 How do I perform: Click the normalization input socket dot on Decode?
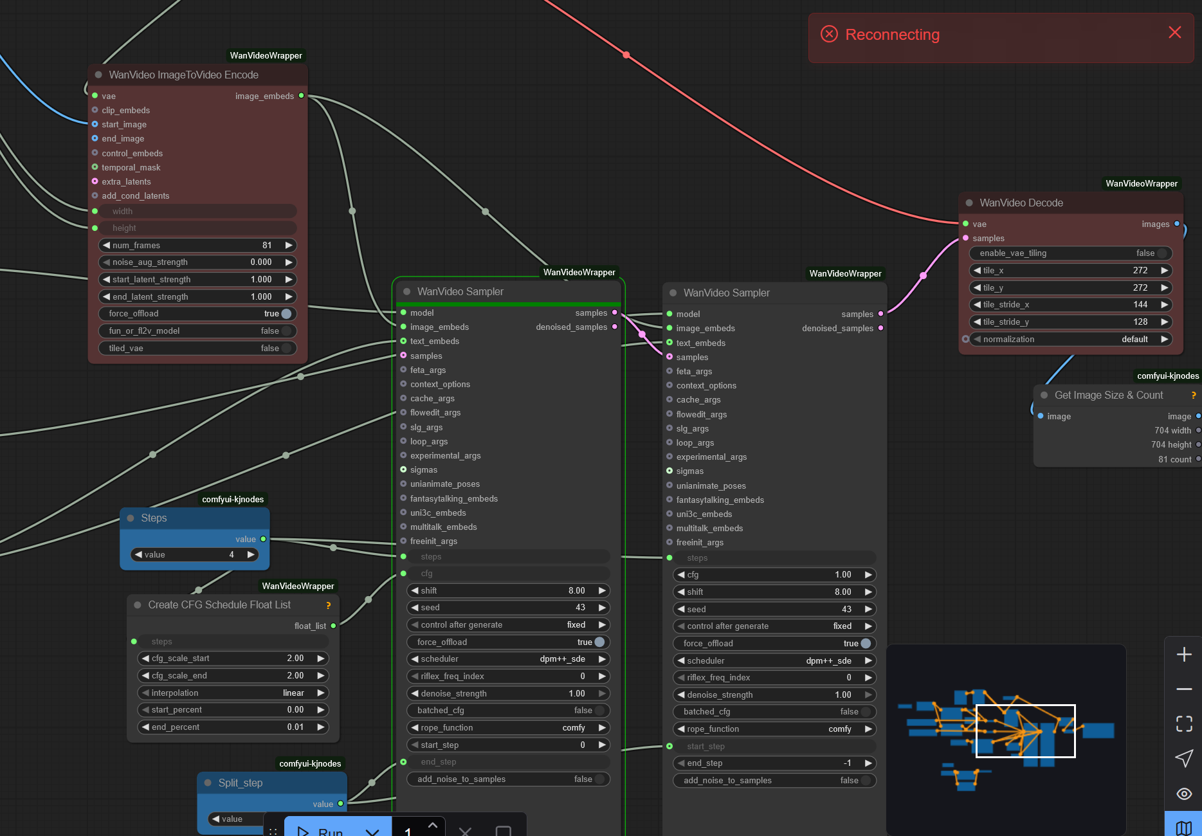pyautogui.click(x=965, y=339)
